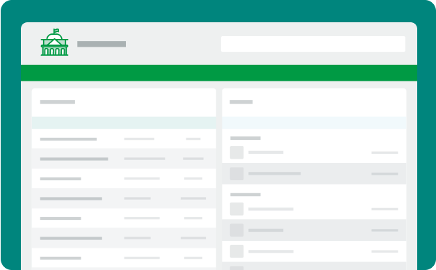Click the left panel heading placeholder
This screenshot has width=436, height=270.
coord(58,102)
